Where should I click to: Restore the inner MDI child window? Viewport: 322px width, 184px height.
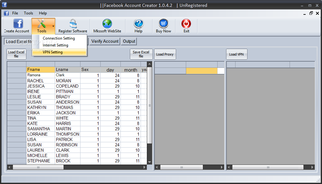[x=311, y=13]
